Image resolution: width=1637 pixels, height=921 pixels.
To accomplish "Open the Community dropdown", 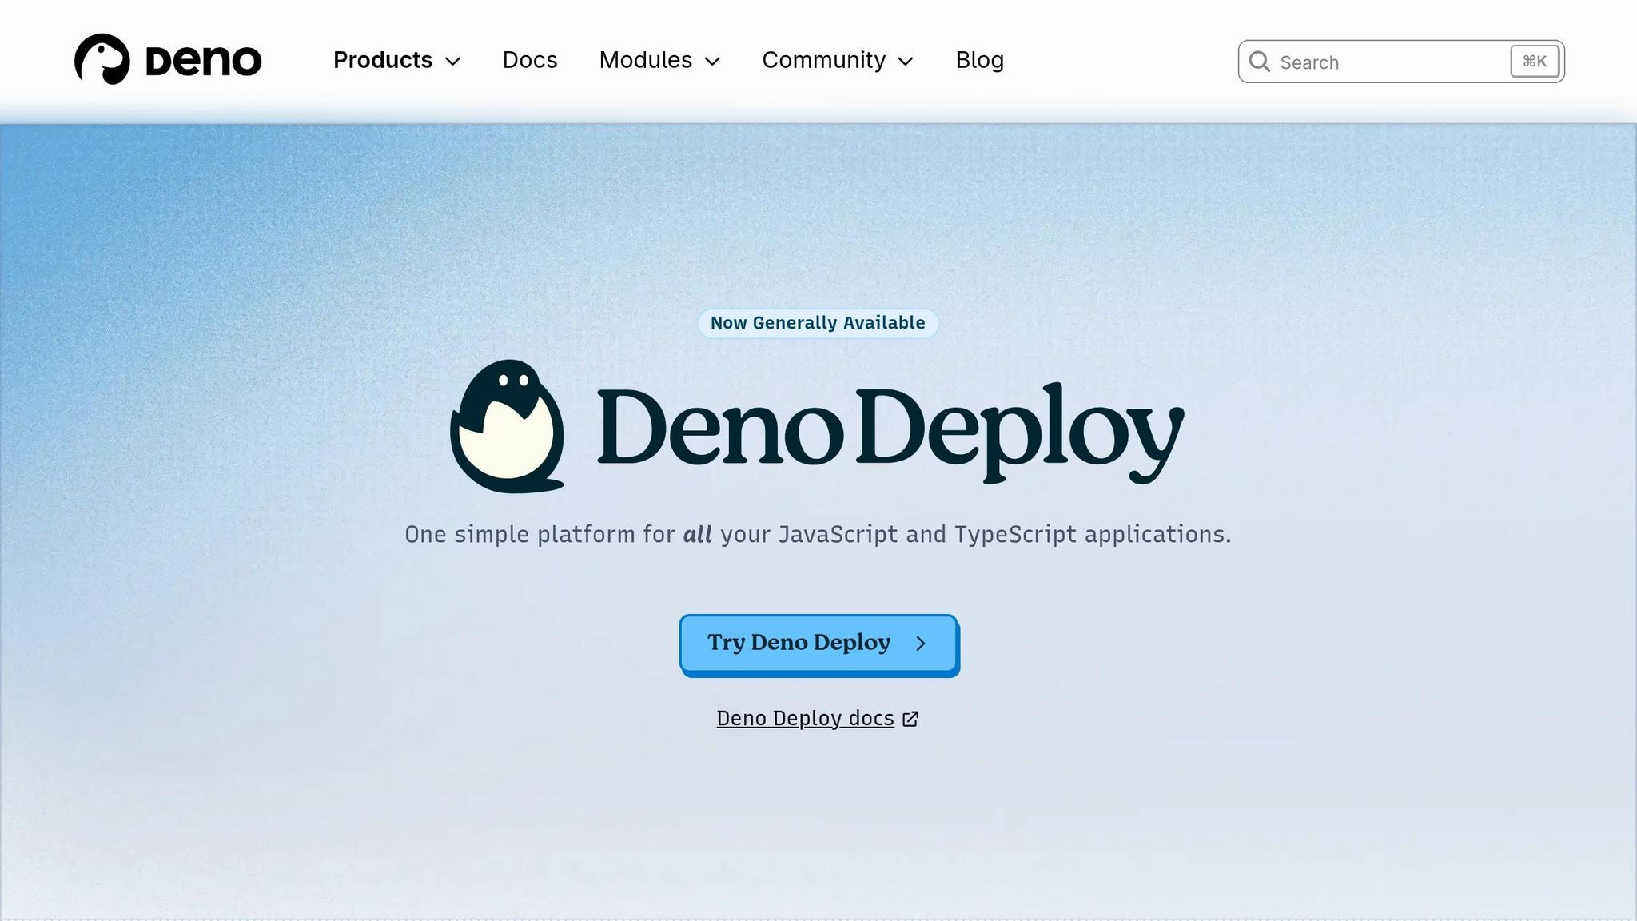I will [824, 60].
